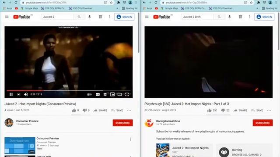Open more actions dots under left video
This screenshot has width=280, height=157.
tap(129, 110)
